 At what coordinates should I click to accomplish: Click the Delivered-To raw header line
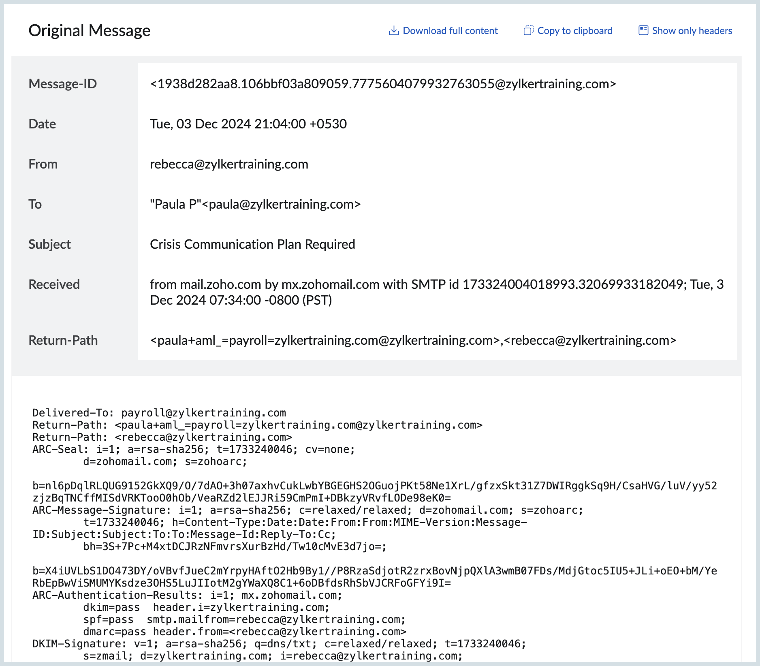pyautogui.click(x=159, y=413)
